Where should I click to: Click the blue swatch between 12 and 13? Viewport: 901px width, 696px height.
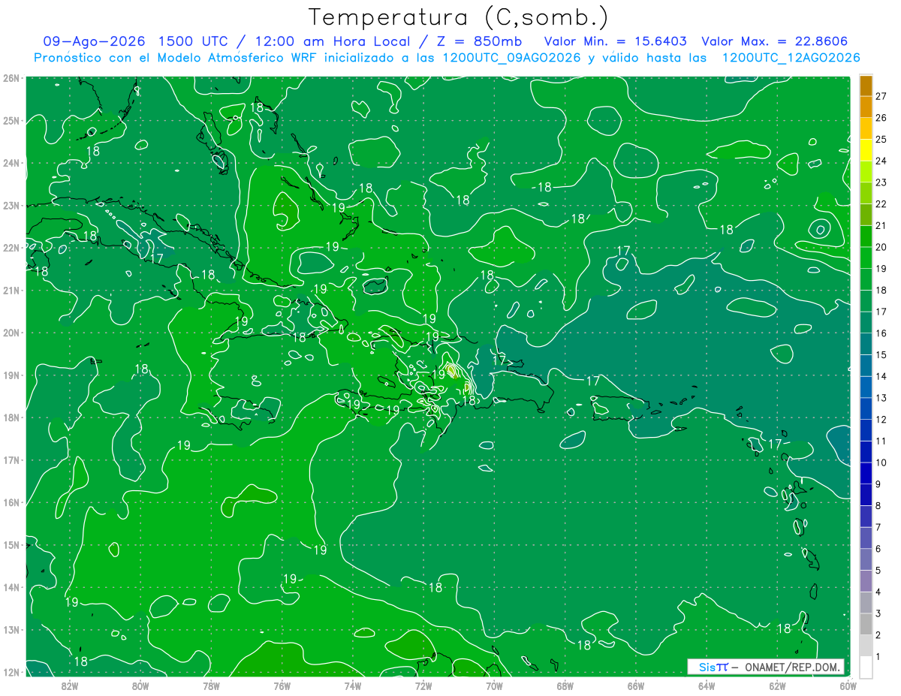click(x=866, y=408)
